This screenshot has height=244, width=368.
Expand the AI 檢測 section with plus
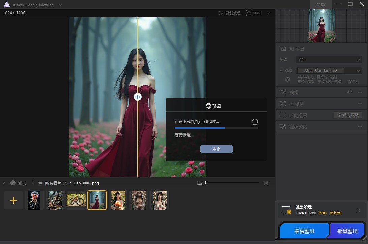click(360, 104)
